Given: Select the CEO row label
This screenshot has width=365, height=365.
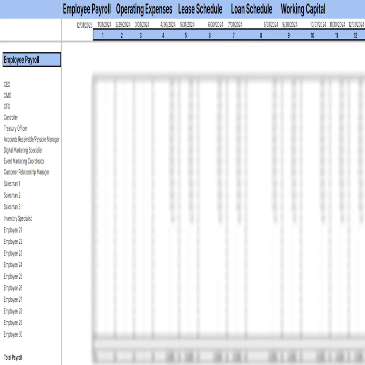Looking at the screenshot, I should pyautogui.click(x=7, y=85).
